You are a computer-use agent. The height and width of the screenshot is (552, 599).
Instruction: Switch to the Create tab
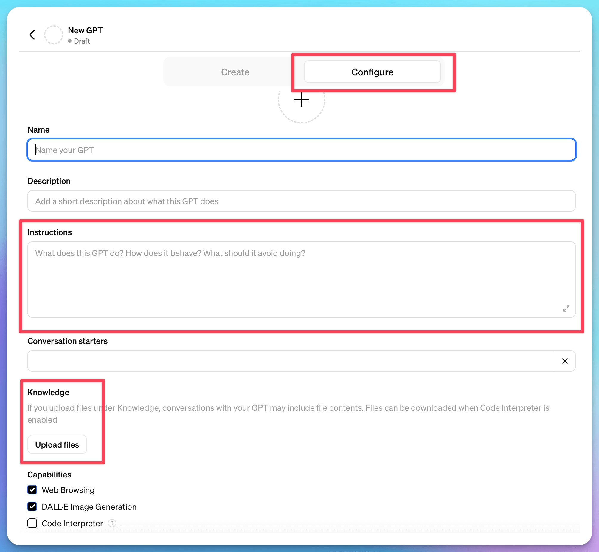235,72
